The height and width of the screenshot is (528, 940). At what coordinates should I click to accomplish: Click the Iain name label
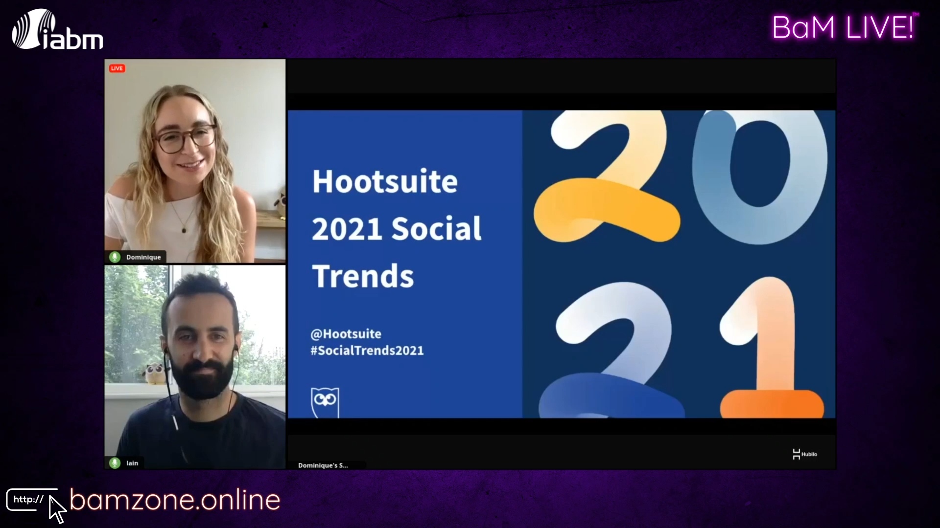[132, 463]
